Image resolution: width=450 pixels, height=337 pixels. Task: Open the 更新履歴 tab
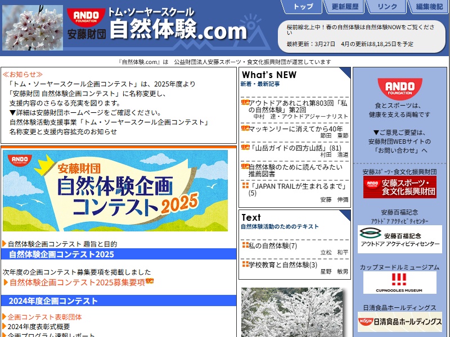[x=345, y=6]
